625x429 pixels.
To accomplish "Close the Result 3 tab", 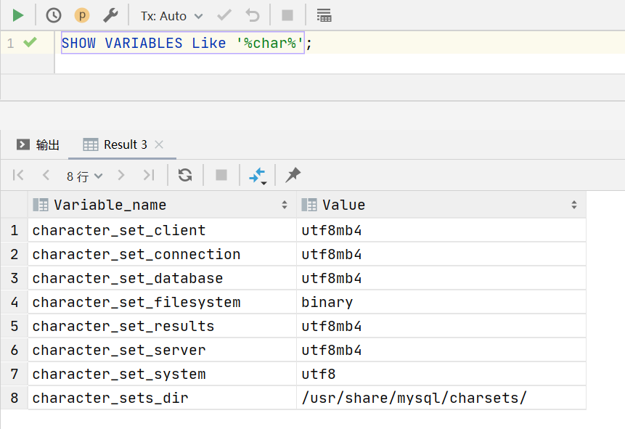I will pyautogui.click(x=160, y=144).
